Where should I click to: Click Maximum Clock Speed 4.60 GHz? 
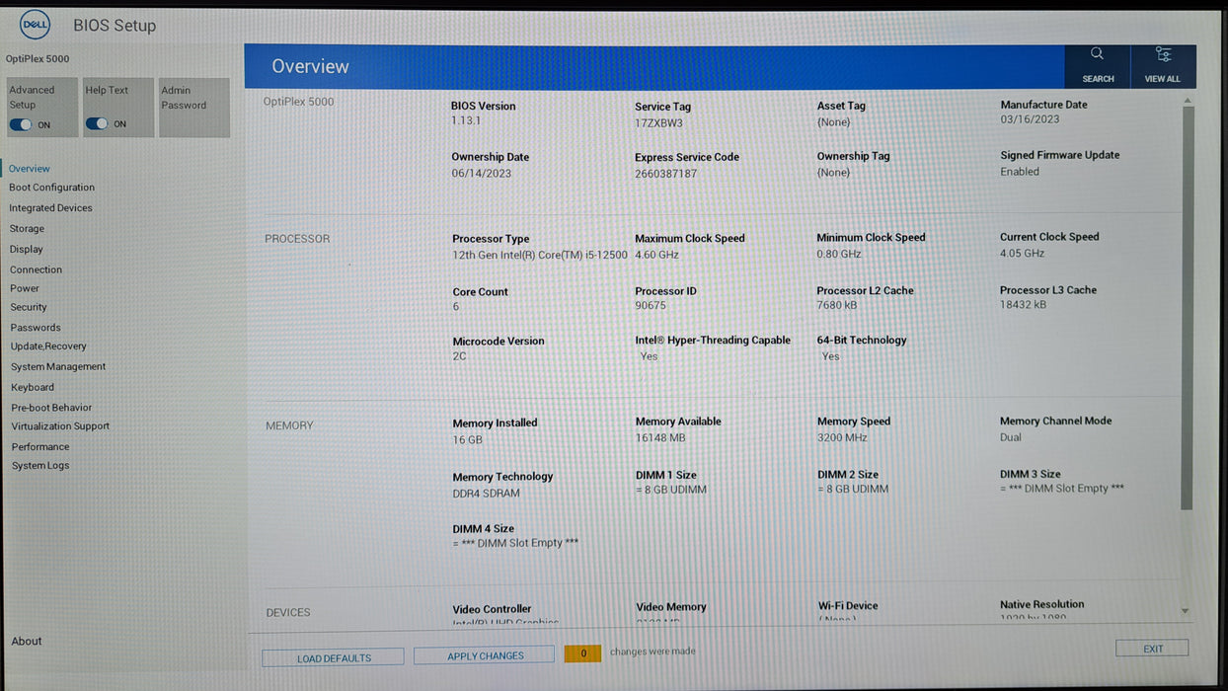click(x=657, y=255)
